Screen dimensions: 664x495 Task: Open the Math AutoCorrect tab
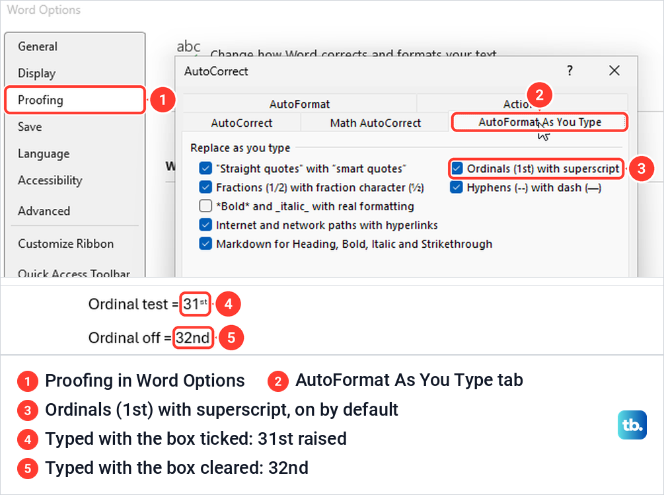click(x=375, y=123)
